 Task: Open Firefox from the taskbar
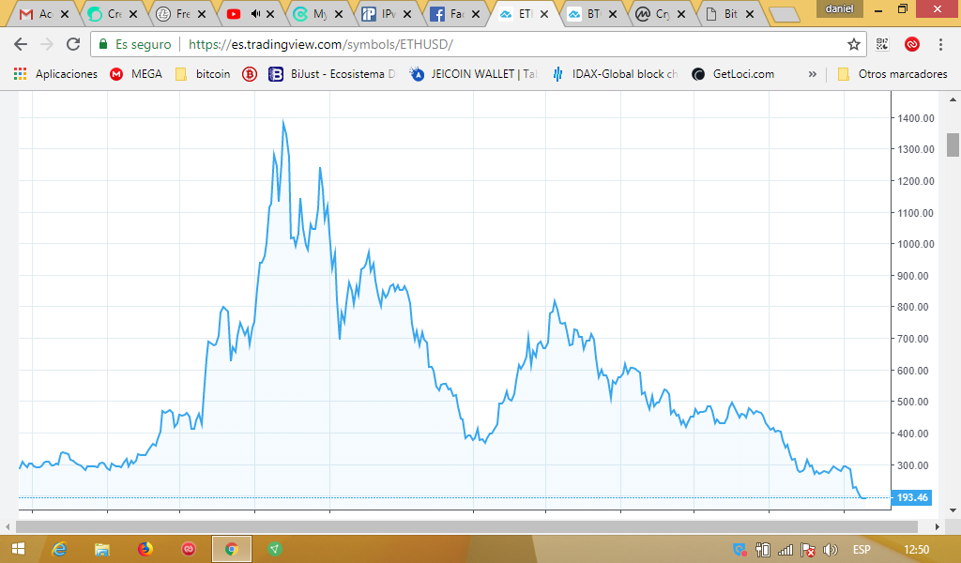click(x=145, y=549)
